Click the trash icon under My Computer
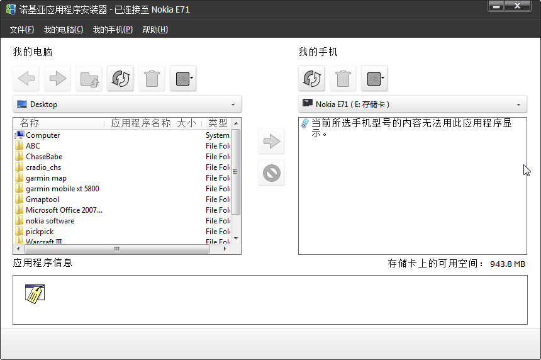The height and width of the screenshot is (360, 541). point(152,79)
